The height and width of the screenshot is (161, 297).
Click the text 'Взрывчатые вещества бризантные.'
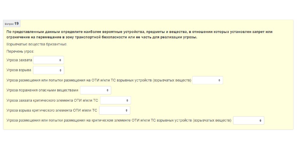(37, 44)
